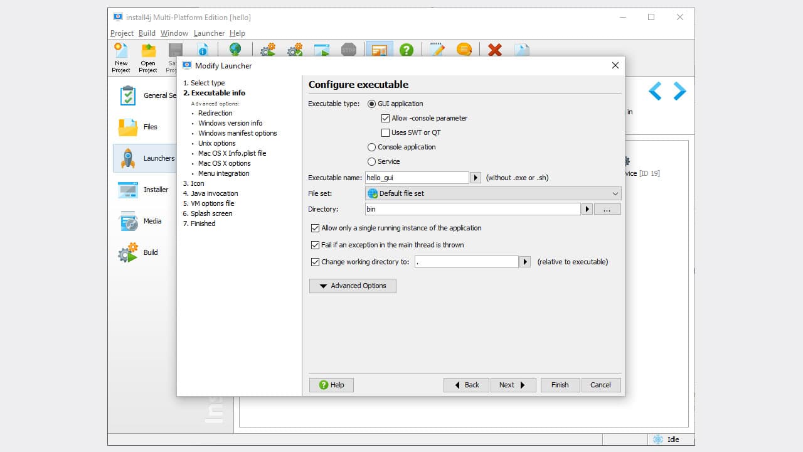Viewport: 803px width, 452px height.
Task: Open the Media section in the sidebar
Action: pos(128,221)
